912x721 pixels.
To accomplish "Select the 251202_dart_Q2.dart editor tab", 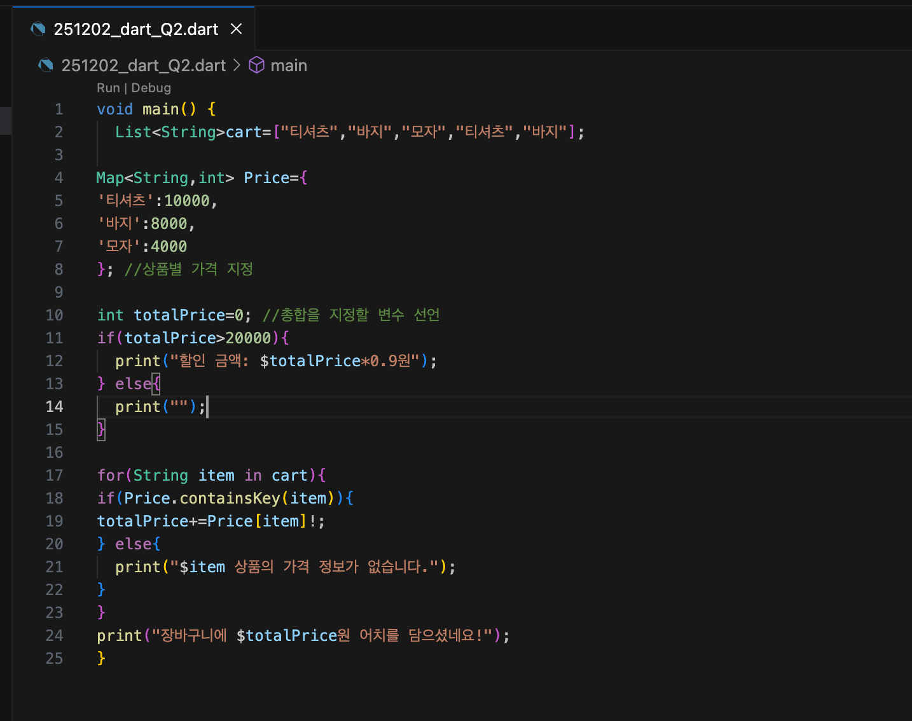I will pyautogui.click(x=134, y=29).
